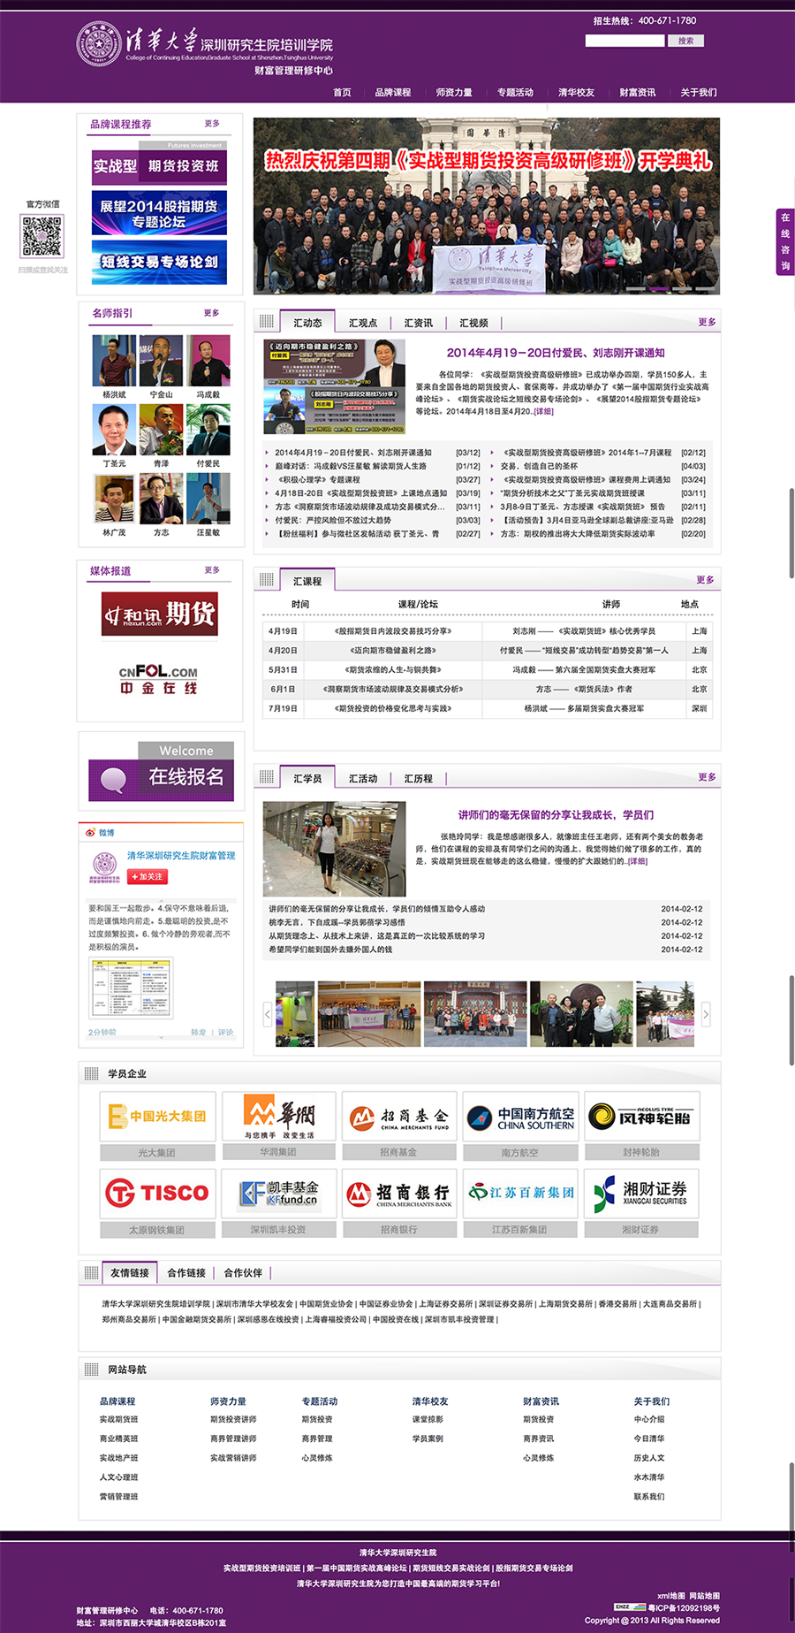Open course 《期货浓缩的人生-与铜共舞》 row
Viewport: 795px width, 1633px height.
tap(488, 670)
